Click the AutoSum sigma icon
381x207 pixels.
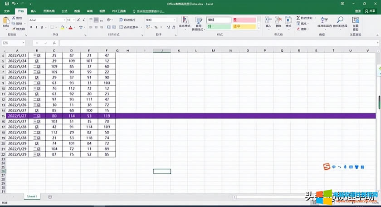click(x=298, y=18)
